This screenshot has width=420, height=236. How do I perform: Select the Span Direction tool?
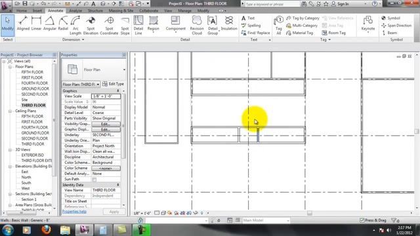[x=396, y=26]
